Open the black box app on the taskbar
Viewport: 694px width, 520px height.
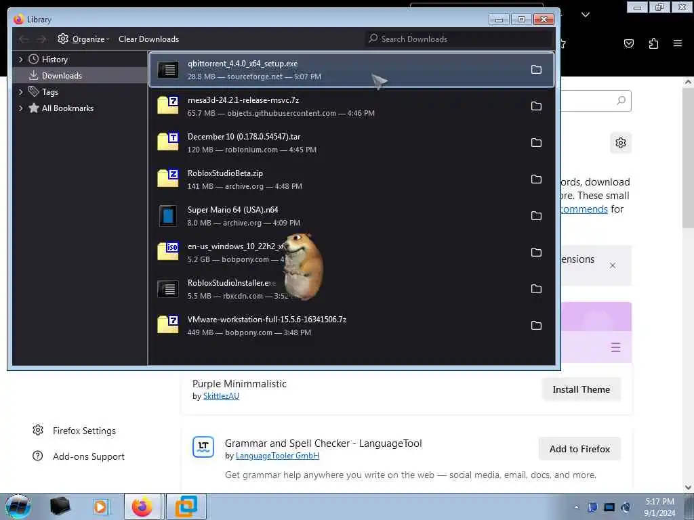pos(60,506)
